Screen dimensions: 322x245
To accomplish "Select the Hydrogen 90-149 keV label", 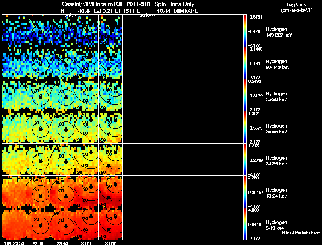I will tap(276, 64).
